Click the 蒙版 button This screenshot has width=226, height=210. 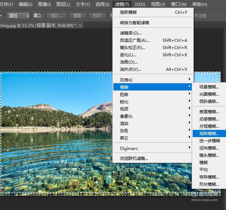[78, 16]
